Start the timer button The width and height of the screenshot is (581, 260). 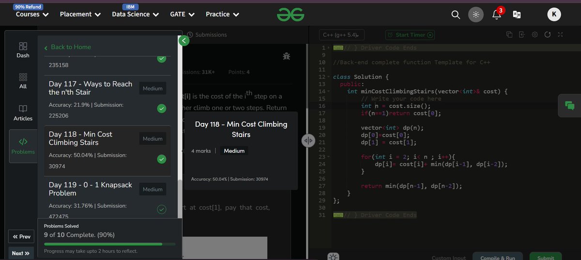[x=410, y=35]
